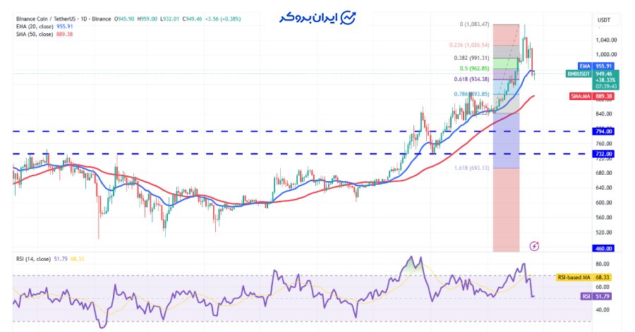This screenshot has width=635, height=332.
Task: Select the SMA (50, close) indicator legend
Action: pos(42,33)
